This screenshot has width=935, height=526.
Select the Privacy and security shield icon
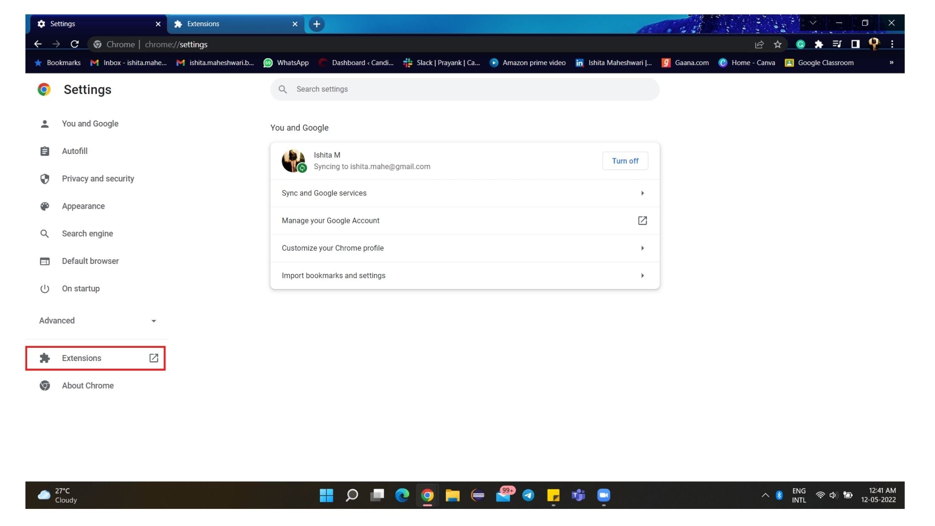click(x=45, y=179)
